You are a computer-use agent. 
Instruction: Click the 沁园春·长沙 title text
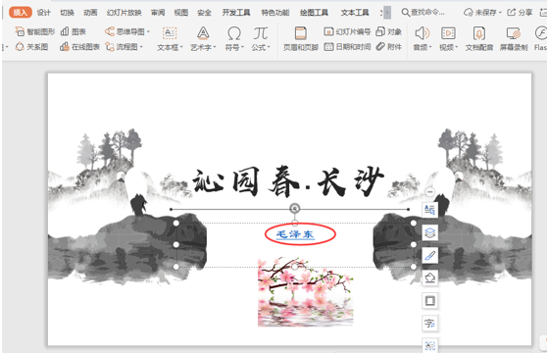pyautogui.click(x=288, y=181)
